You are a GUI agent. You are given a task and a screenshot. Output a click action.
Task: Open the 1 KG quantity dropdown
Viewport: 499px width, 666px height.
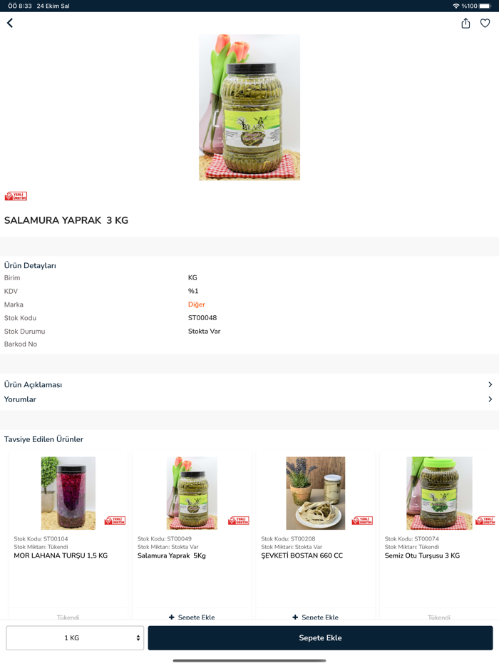75,637
